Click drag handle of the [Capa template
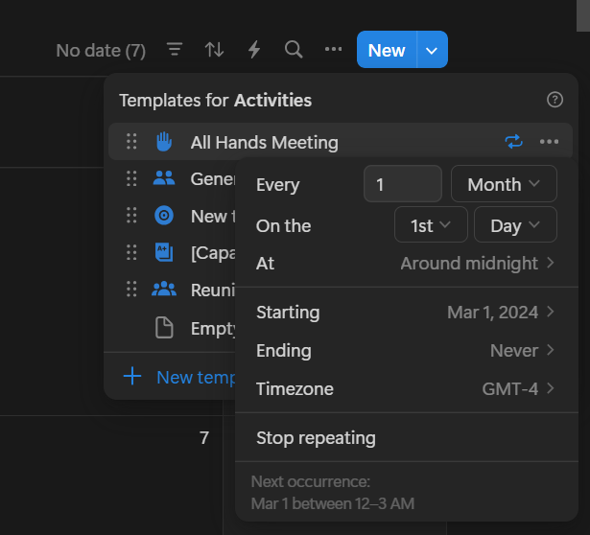590x535 pixels. click(x=131, y=252)
